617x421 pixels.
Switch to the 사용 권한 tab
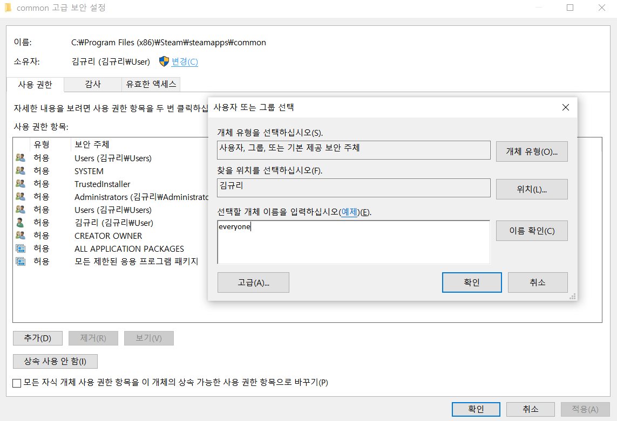[35, 85]
